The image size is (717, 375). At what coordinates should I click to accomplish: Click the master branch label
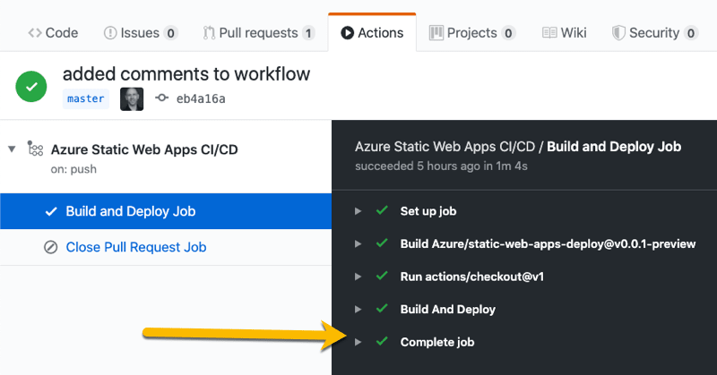pyautogui.click(x=85, y=98)
